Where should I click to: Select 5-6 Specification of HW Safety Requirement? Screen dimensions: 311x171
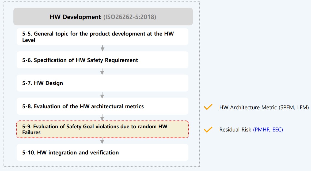pos(80,60)
